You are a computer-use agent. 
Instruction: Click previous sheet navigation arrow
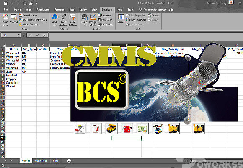point(6,160)
